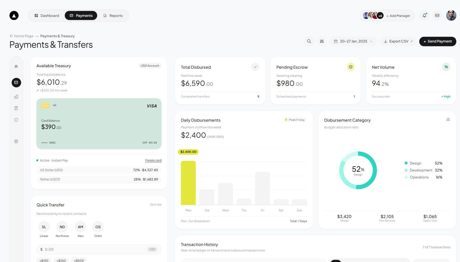Click Development legend color dot

tap(406, 170)
